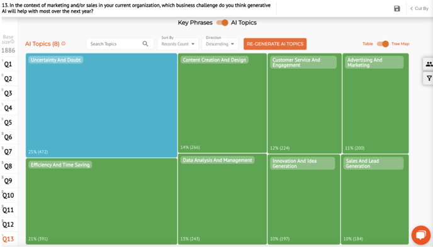Select the Data Analysis And Management tile
Viewport: 433px width, 247px height.
click(222, 199)
